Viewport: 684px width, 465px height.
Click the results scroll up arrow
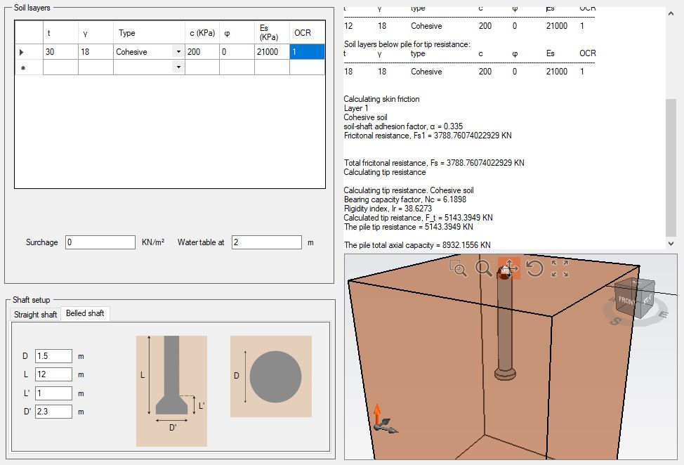tap(671, 13)
